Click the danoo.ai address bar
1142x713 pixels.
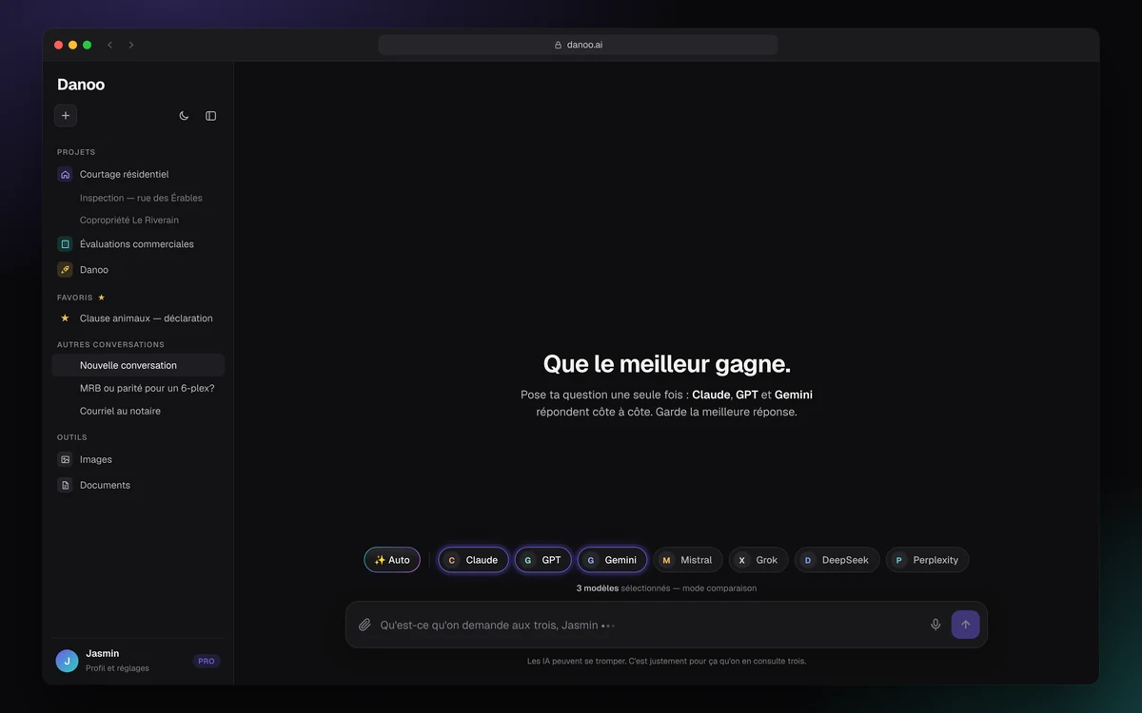coord(578,45)
